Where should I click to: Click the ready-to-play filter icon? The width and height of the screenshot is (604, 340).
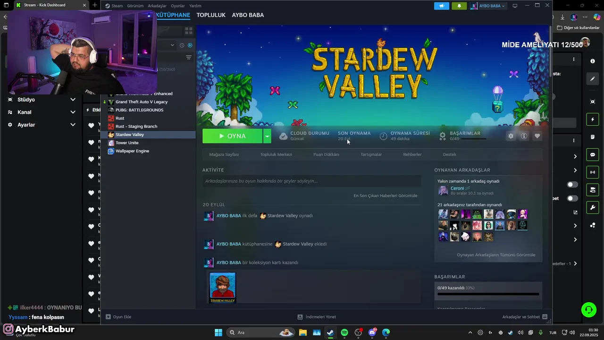[x=190, y=45]
